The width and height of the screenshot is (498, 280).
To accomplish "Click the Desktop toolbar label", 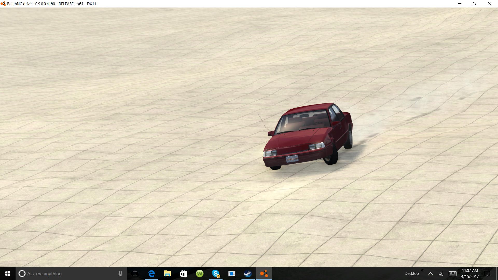I will coord(412,274).
